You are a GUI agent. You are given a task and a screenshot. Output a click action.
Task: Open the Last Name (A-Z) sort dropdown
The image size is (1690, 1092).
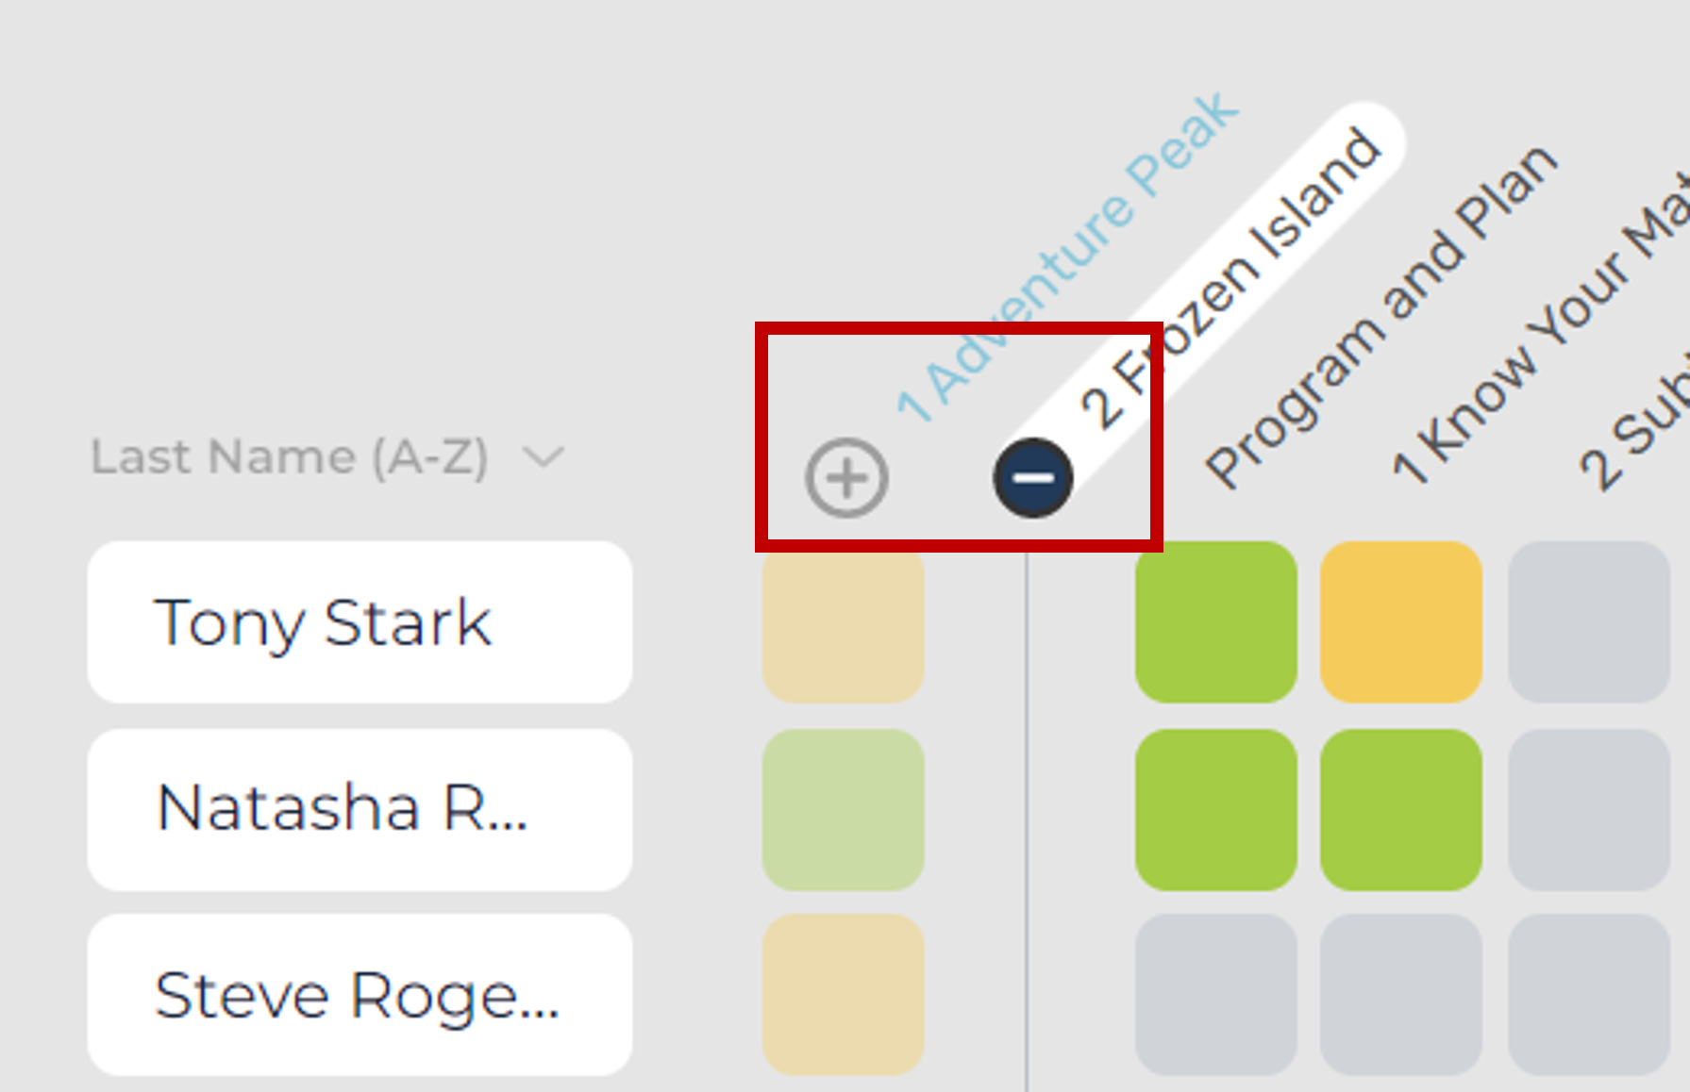pyautogui.click(x=293, y=457)
